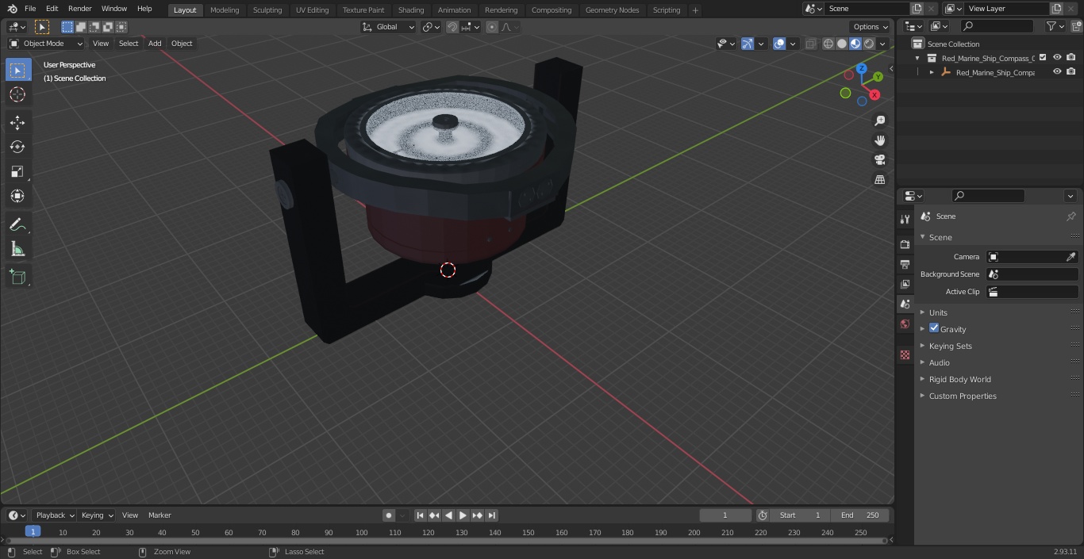1084x559 pixels.
Task: Open the Output properties tab
Action: 905,264
